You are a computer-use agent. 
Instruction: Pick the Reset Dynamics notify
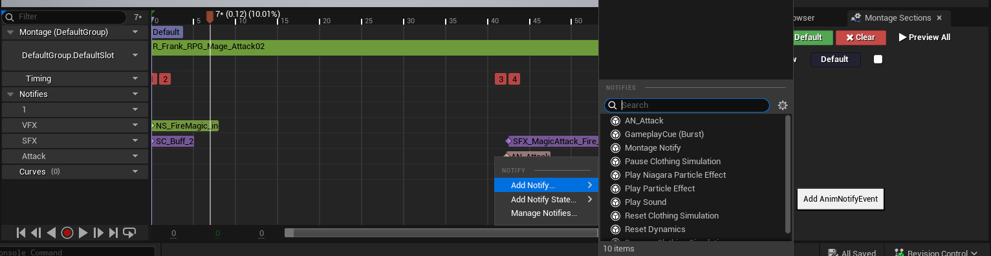coord(655,229)
